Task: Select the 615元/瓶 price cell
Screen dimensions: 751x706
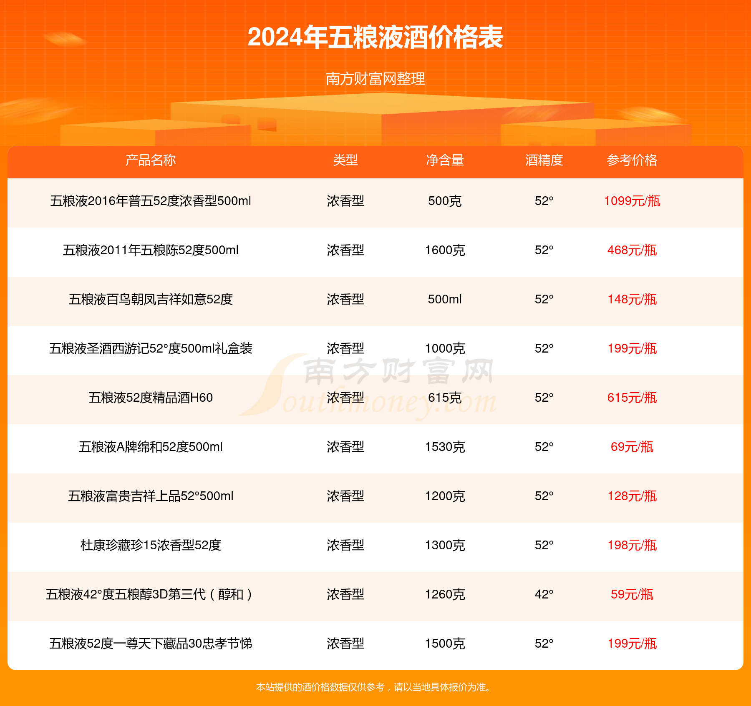Action: pyautogui.click(x=632, y=398)
